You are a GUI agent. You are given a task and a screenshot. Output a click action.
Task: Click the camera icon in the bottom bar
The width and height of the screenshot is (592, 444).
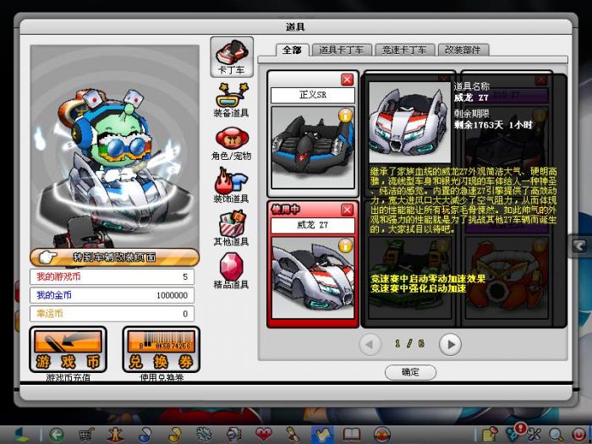coord(233,435)
